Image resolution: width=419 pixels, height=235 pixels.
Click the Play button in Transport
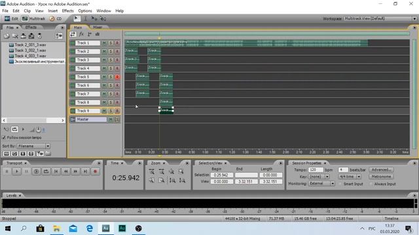16,171
